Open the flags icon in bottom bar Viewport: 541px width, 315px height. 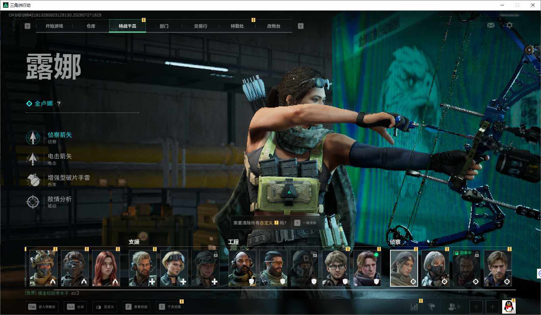click(x=432, y=307)
